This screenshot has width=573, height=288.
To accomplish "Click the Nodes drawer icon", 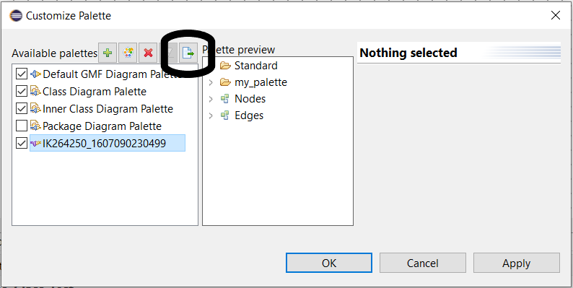I will pyautogui.click(x=225, y=99).
